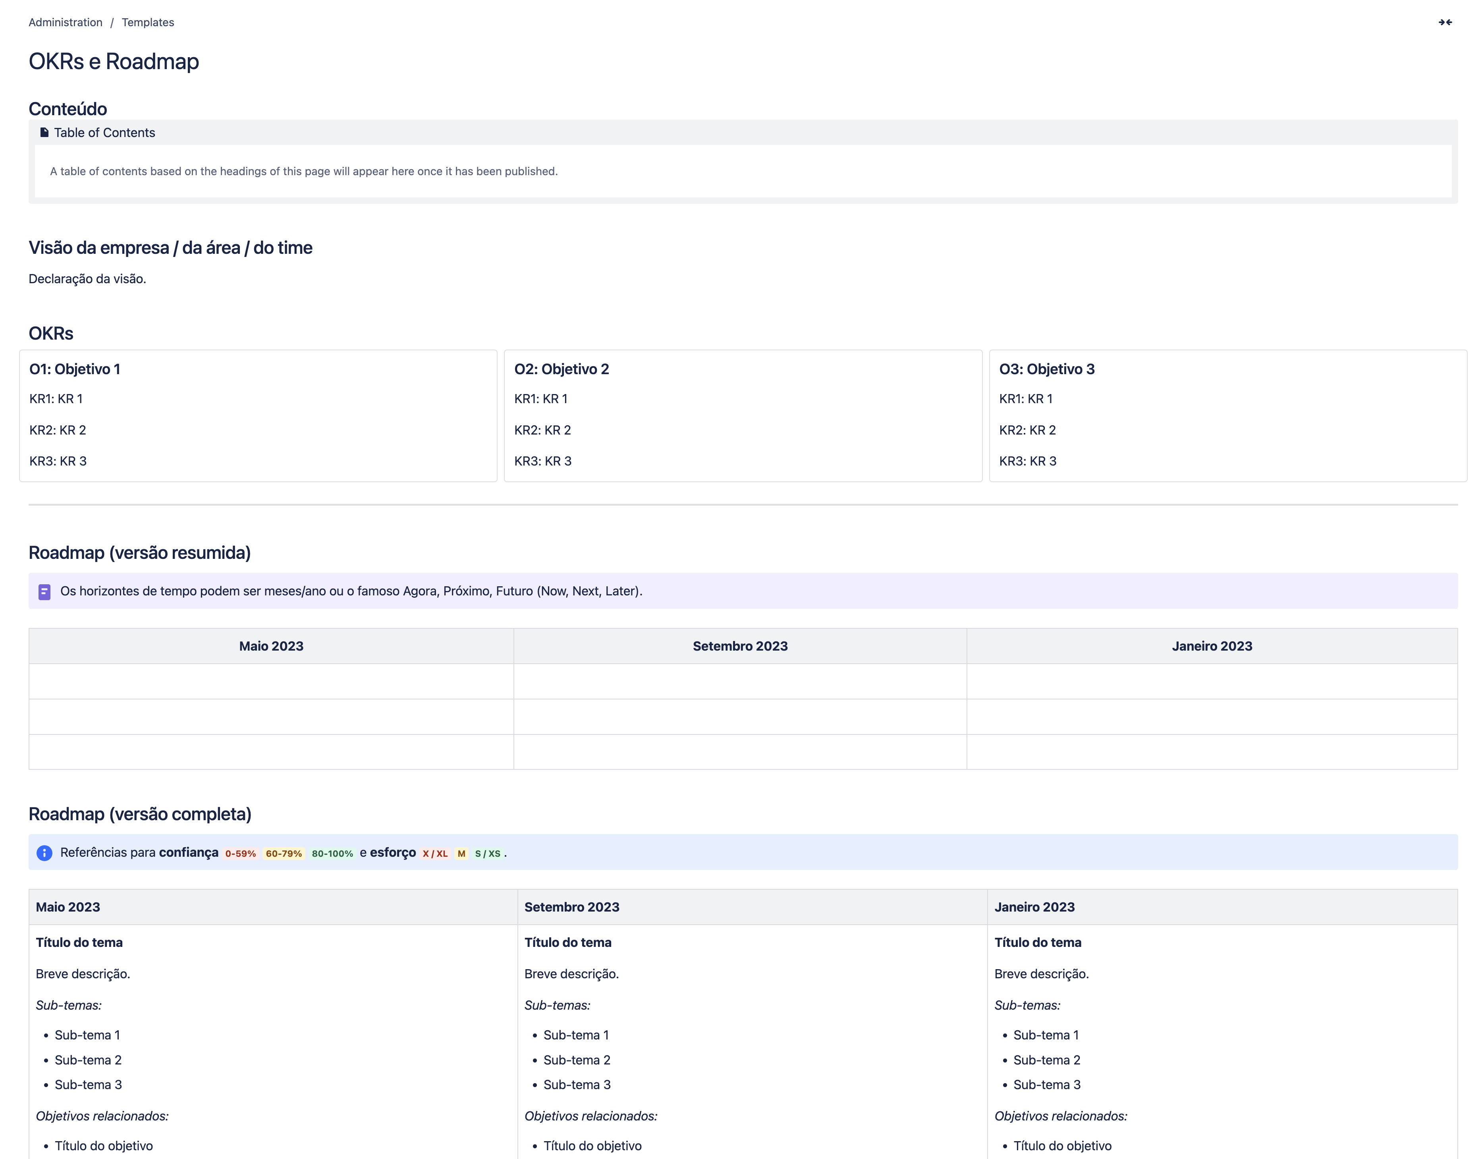Viewport: 1482px width, 1159px height.
Task: Click the Declaração da visão text
Action: (87, 279)
